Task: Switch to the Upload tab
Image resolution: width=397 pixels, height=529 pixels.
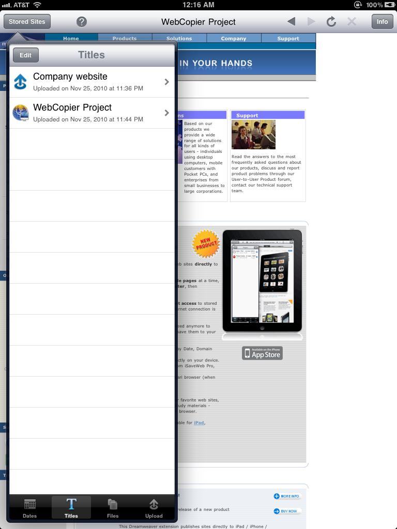Action: (154, 508)
